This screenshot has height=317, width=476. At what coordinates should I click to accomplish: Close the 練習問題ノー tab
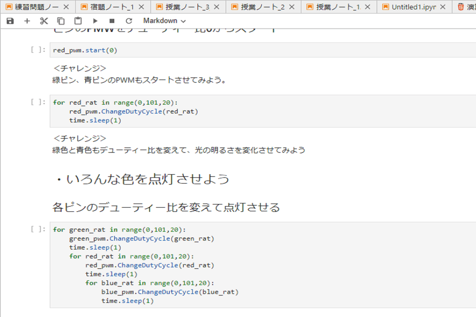[66, 7]
